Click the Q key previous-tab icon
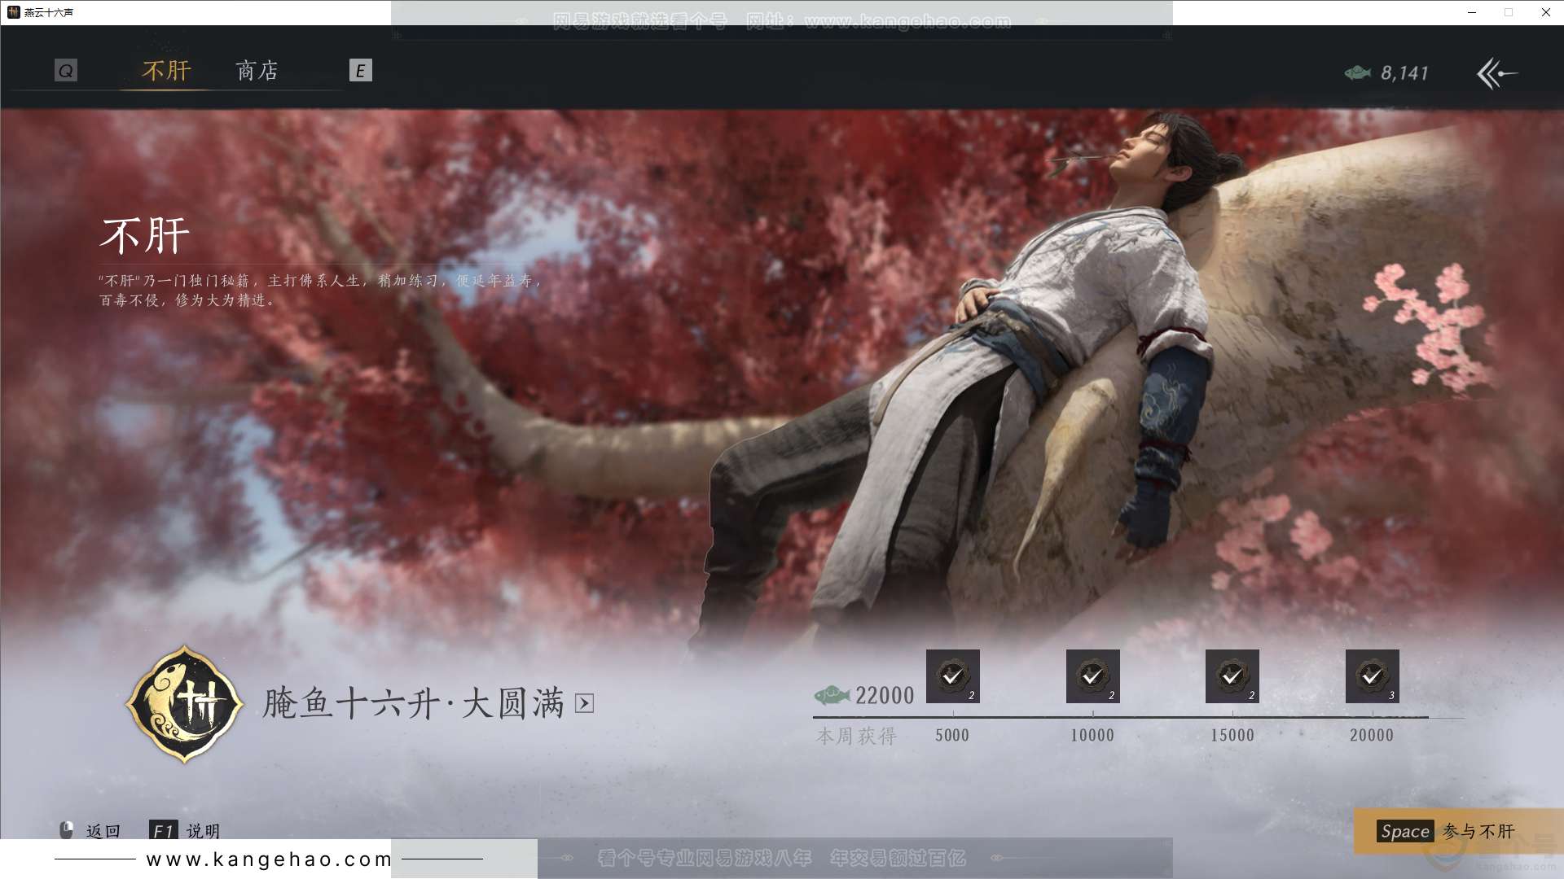 [66, 71]
